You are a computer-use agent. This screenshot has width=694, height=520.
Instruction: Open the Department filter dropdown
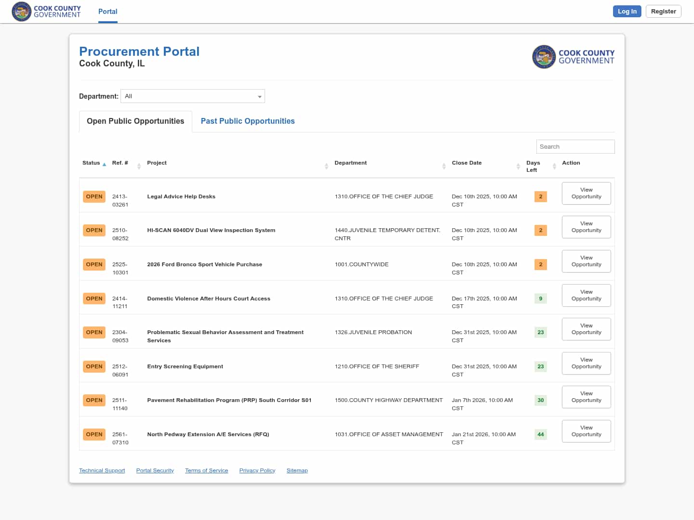click(193, 96)
